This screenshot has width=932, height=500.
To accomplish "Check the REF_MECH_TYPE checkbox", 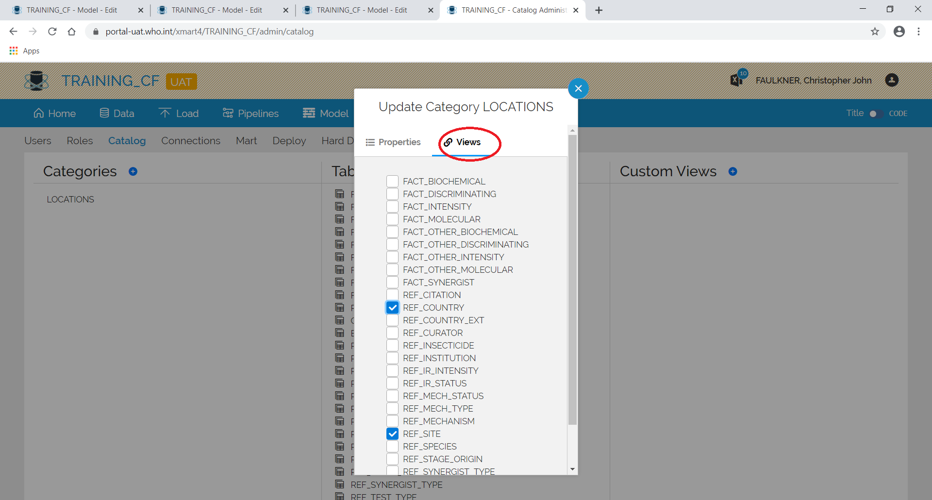I will click(392, 408).
